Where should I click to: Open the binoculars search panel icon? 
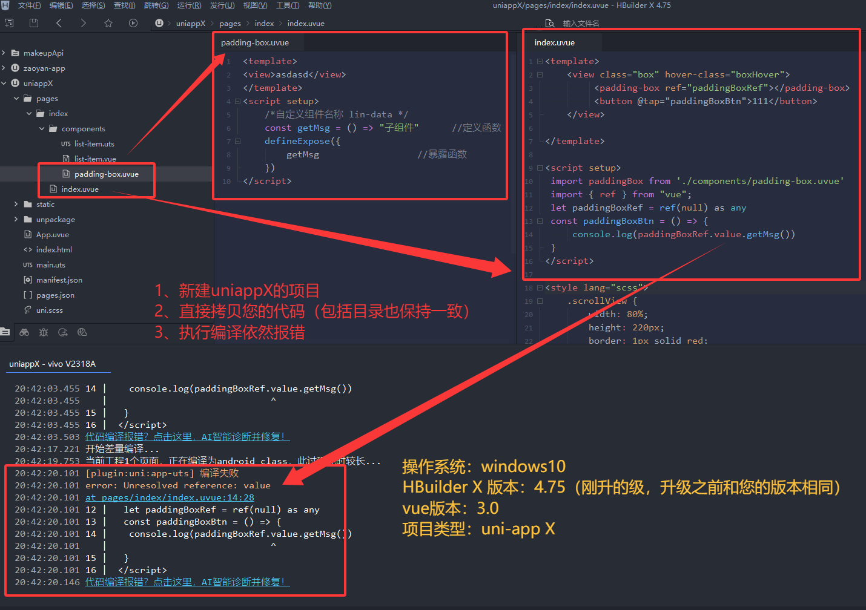tap(24, 332)
